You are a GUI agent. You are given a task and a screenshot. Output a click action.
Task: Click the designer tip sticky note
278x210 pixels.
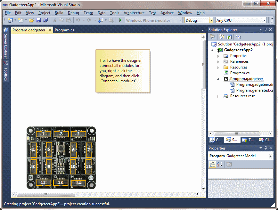(x=123, y=71)
